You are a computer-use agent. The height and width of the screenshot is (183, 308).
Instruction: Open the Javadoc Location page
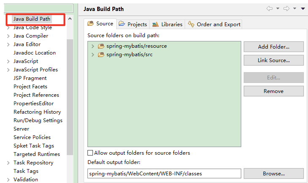35,53
